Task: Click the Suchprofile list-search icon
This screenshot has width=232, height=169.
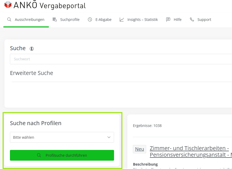Action: (55, 20)
